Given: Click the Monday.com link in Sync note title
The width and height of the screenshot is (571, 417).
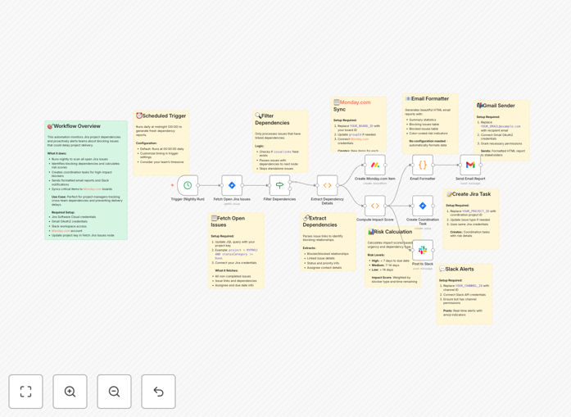Looking at the screenshot, I should tap(355, 102).
